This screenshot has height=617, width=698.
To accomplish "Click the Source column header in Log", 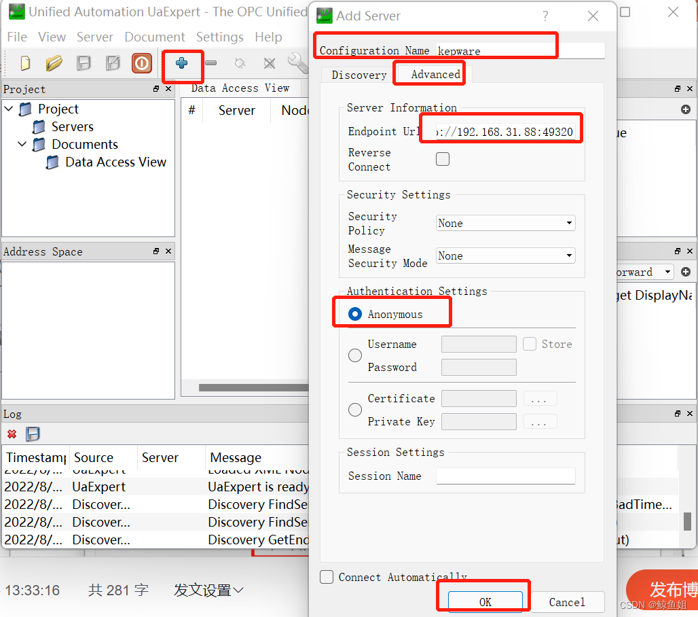I will 103,457.
